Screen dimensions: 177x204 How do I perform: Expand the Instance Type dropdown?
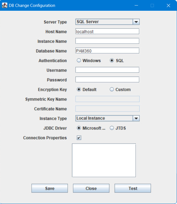click(x=136, y=118)
